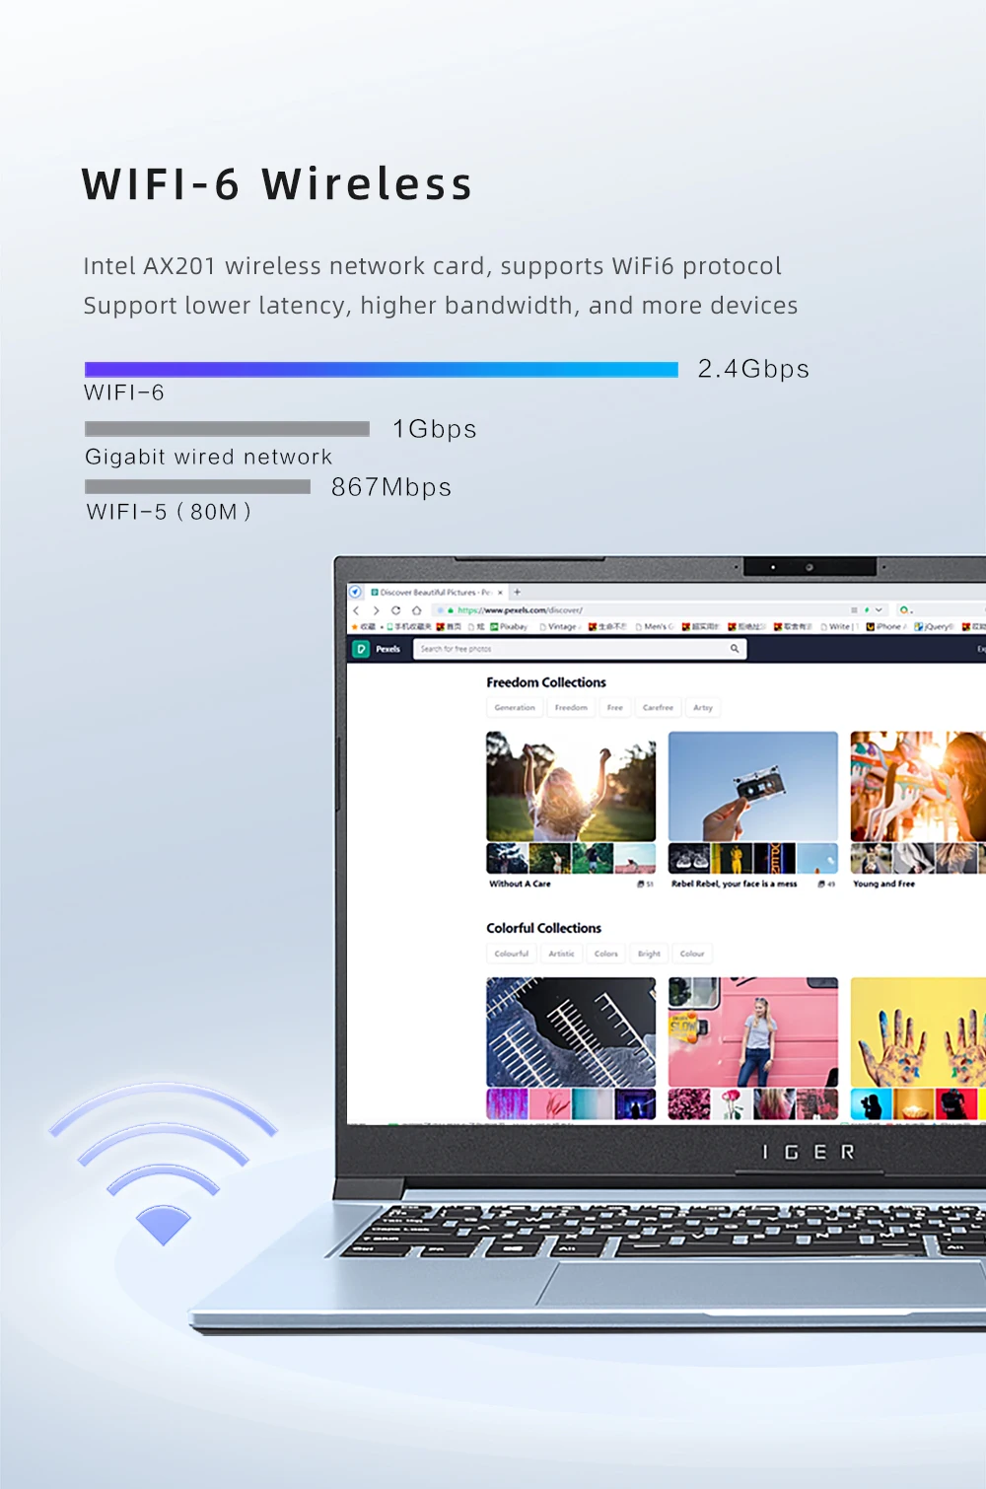This screenshot has height=1489, width=986.
Task: Select the Colors tag
Action: pos(606,954)
